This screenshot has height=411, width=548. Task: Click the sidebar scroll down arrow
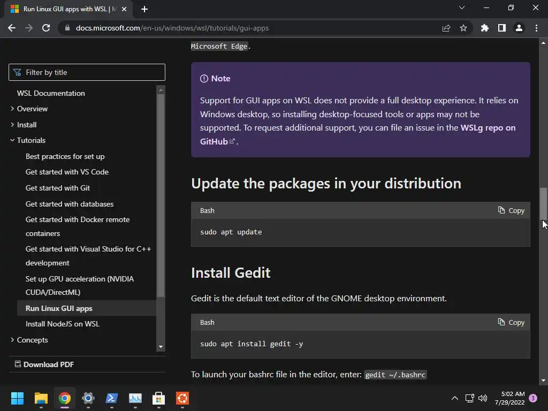click(161, 347)
